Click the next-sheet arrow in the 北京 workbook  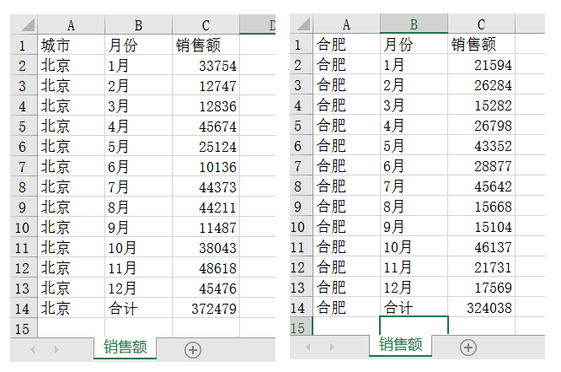(56, 349)
